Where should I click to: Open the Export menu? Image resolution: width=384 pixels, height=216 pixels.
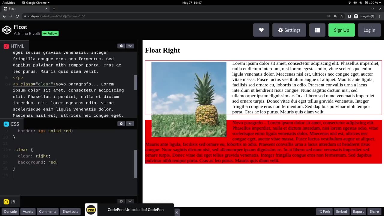click(358, 211)
